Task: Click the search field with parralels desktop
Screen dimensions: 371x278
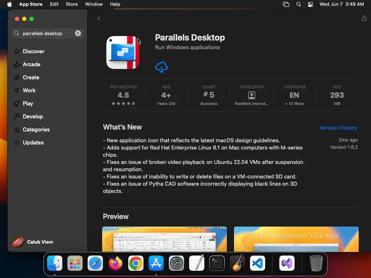Action: tap(47, 33)
